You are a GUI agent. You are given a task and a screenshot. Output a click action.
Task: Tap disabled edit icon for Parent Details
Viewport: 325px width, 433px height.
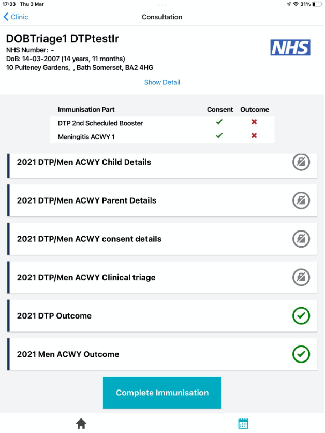point(301,200)
